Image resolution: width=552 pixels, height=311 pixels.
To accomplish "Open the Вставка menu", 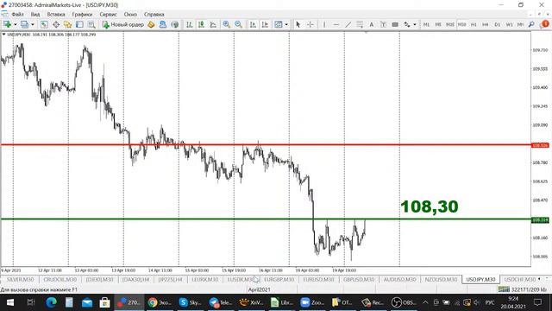I will [x=55, y=15].
